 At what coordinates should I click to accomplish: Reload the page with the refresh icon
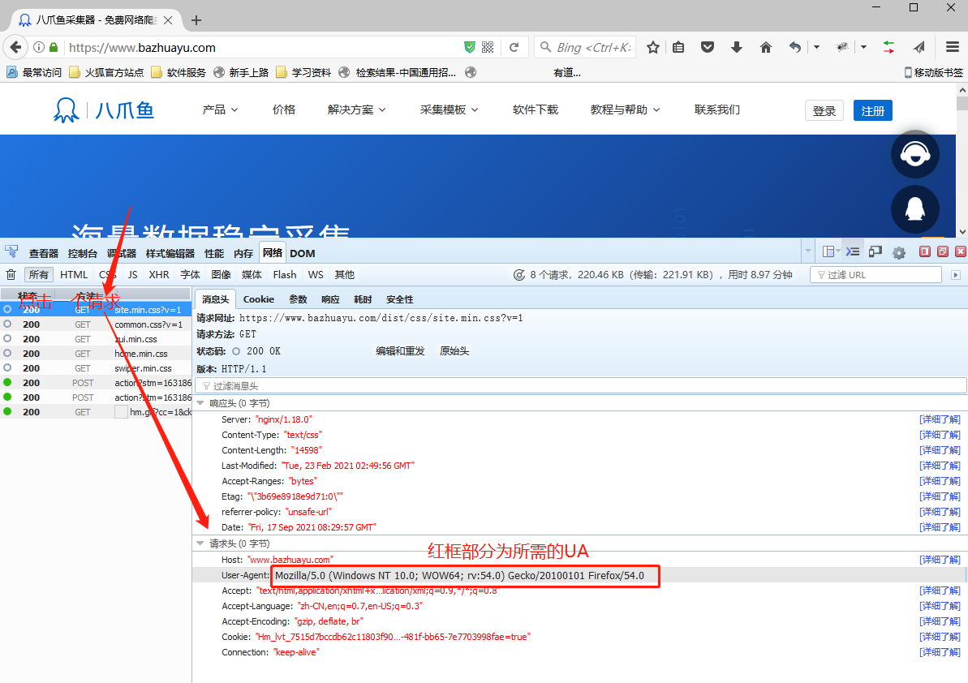(x=514, y=48)
